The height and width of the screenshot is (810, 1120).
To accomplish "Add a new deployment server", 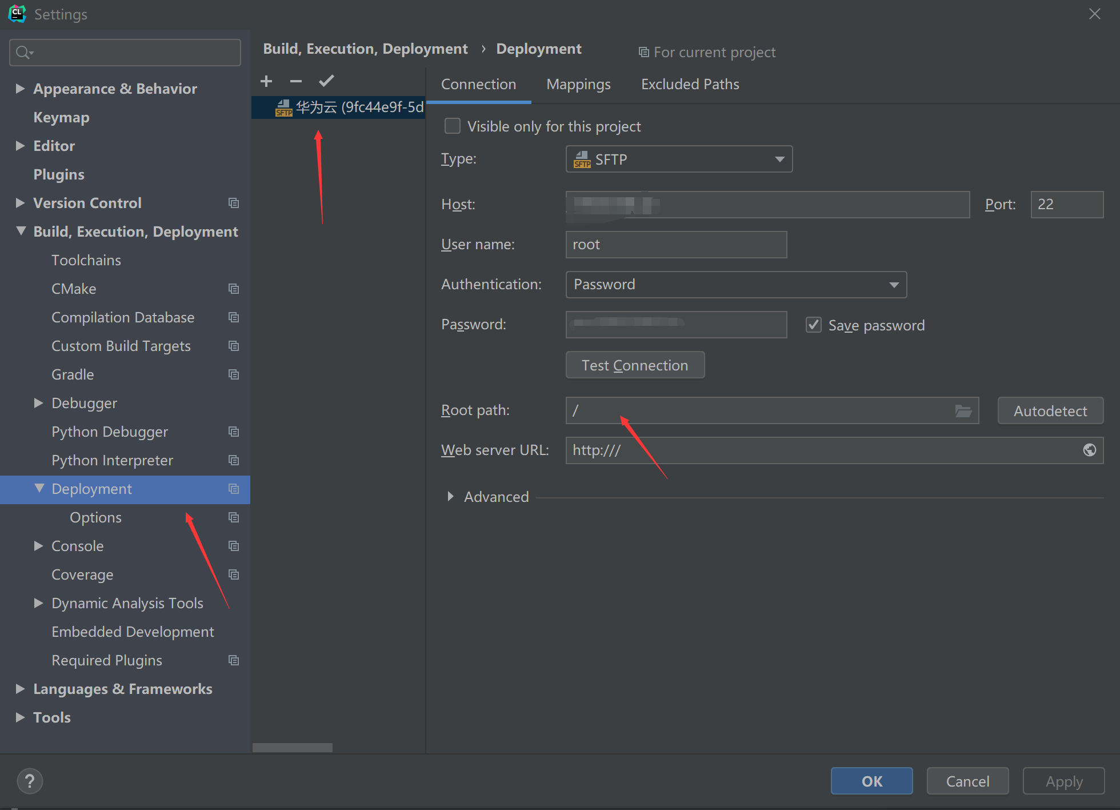I will coord(266,81).
